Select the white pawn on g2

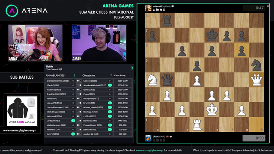pyautogui.click(x=241, y=110)
